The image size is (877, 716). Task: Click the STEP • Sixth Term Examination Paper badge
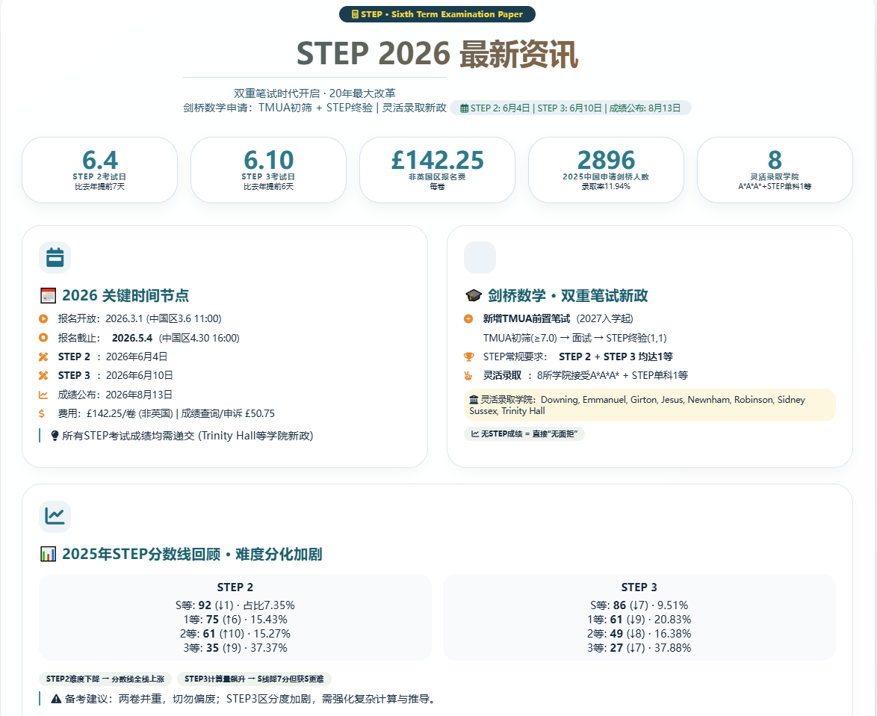point(437,14)
